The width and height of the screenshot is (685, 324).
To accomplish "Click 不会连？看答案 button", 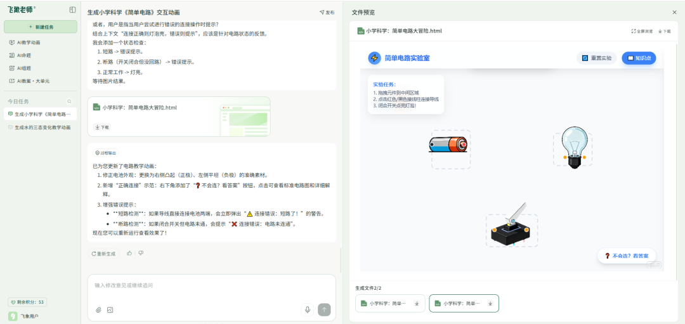I will [x=627, y=256].
